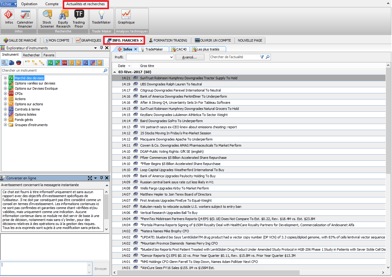Open the Fichier menu
The image size is (392, 277).
(9, 4)
